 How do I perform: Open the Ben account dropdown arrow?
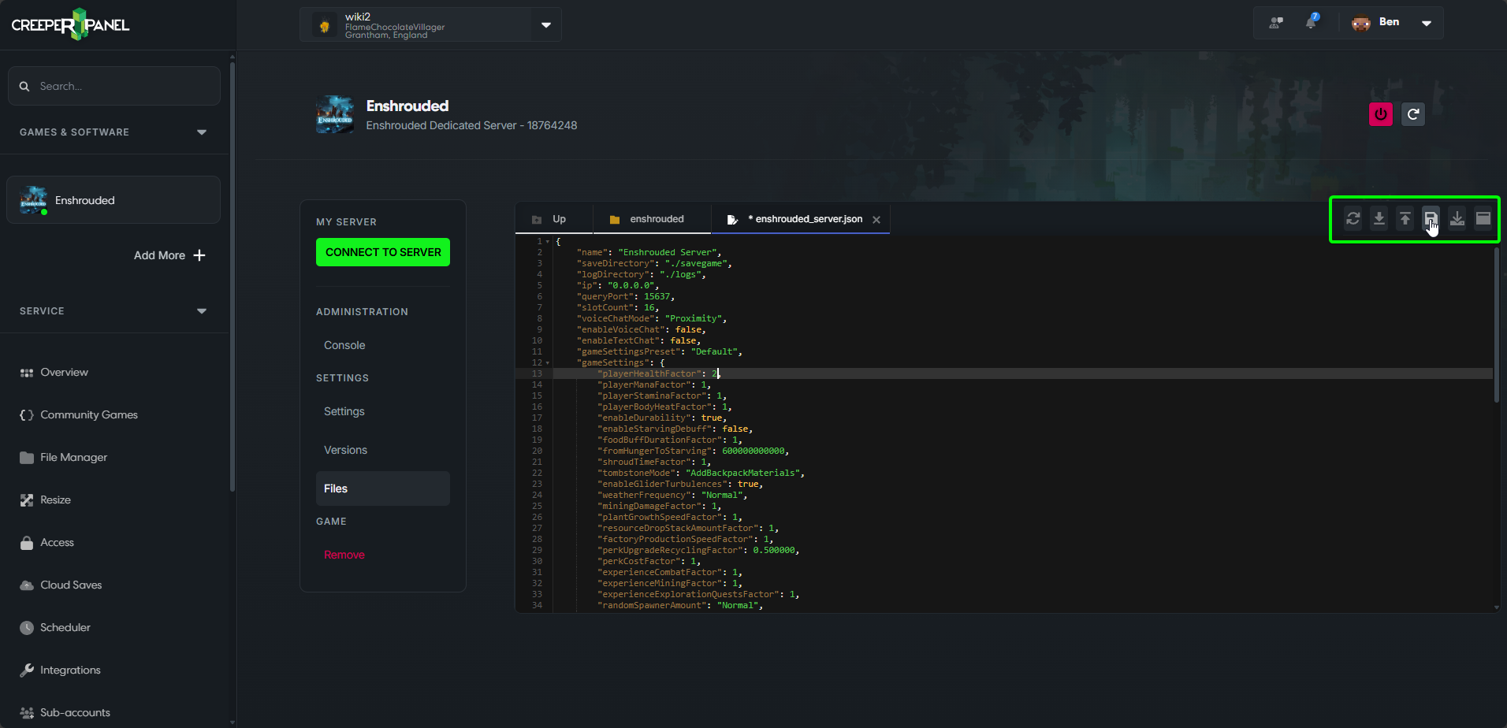pyautogui.click(x=1427, y=23)
